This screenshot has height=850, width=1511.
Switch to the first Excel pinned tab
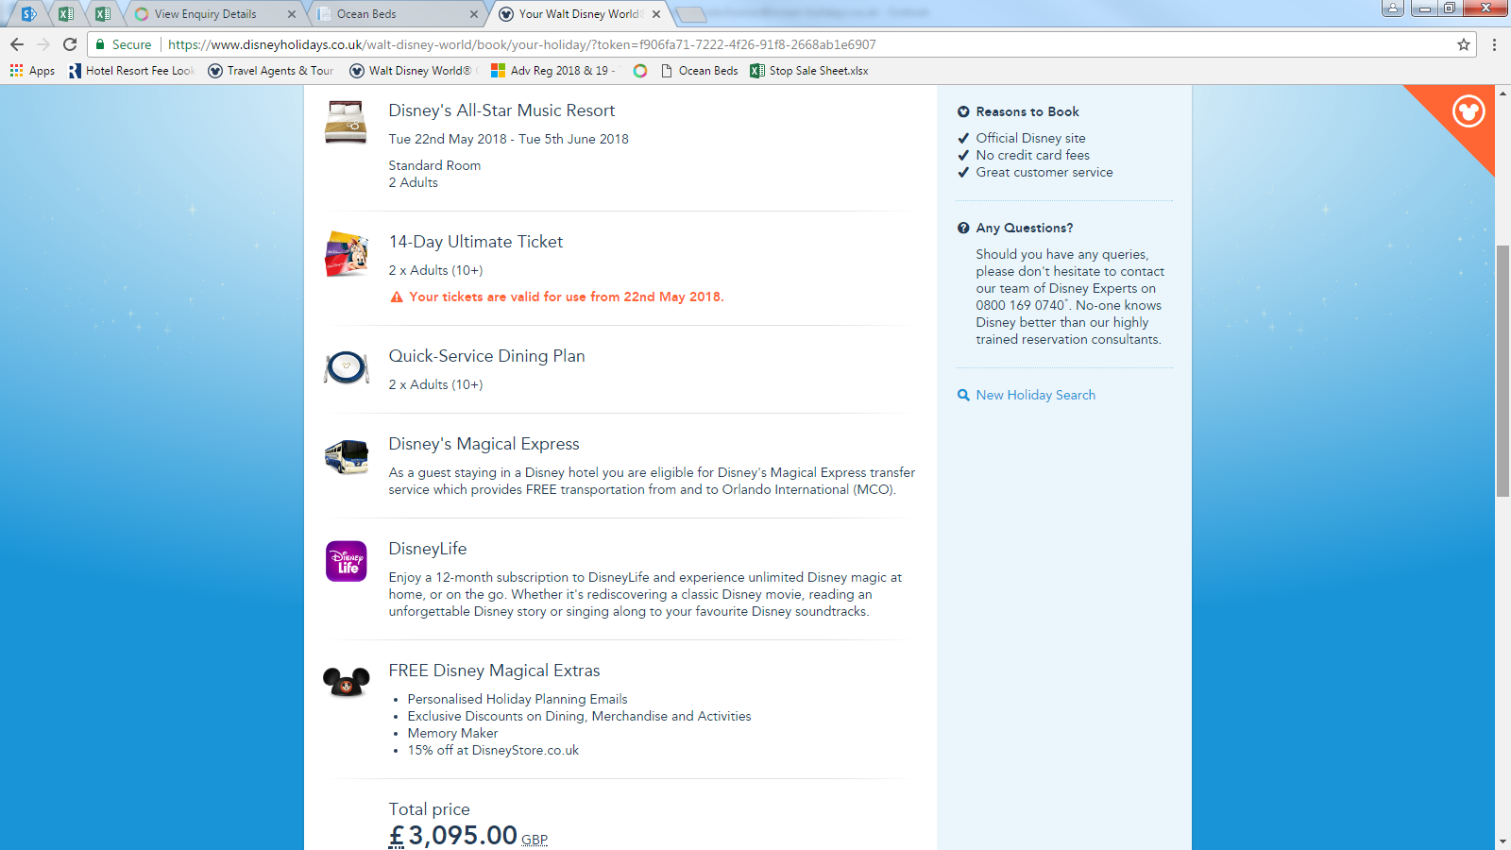(x=65, y=14)
